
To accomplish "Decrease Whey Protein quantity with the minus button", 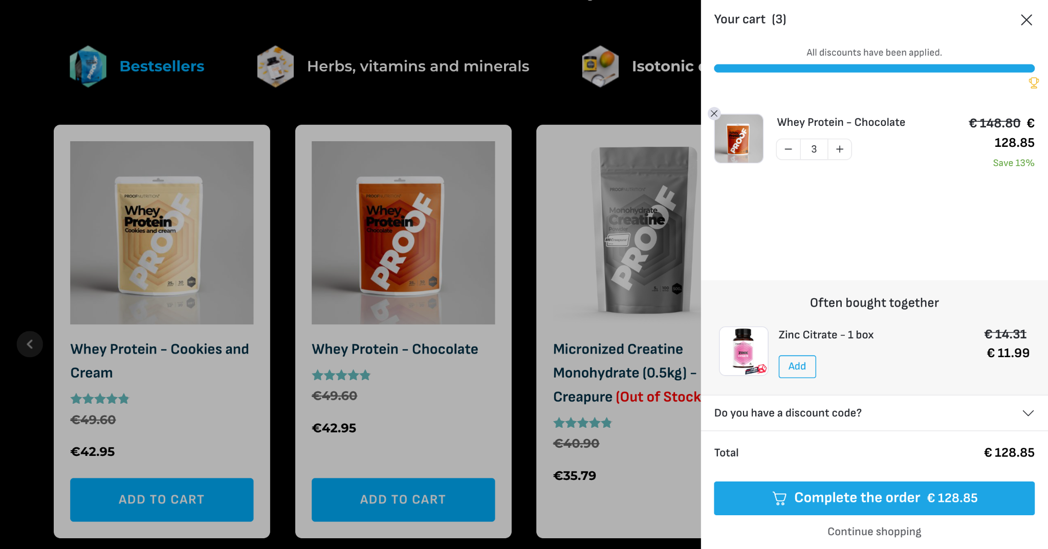I will point(789,149).
